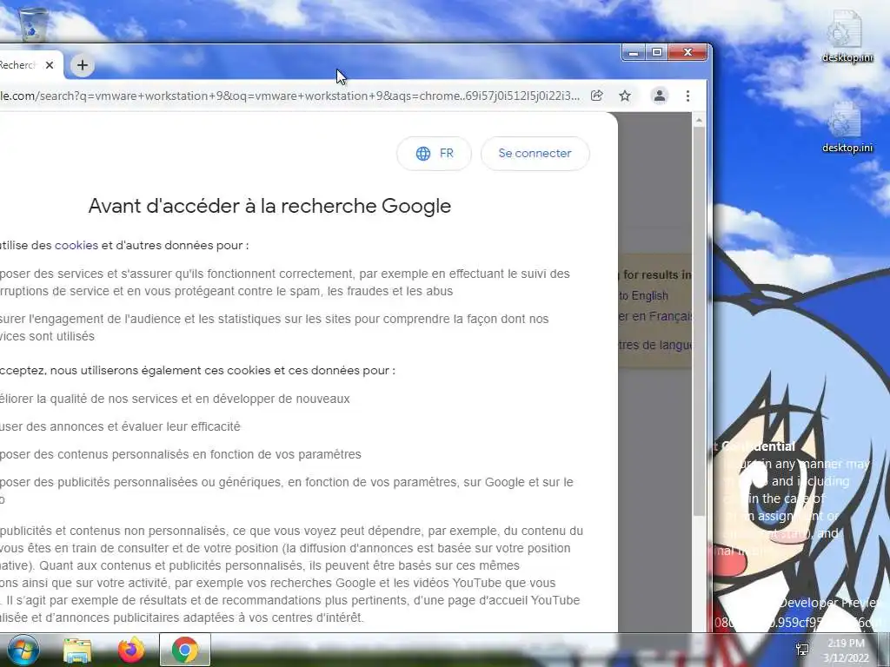The image size is (890, 667).
Task: Close the Recherche browser tab
Action: click(x=50, y=65)
